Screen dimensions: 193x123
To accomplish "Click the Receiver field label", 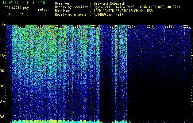I will [62, 11].
